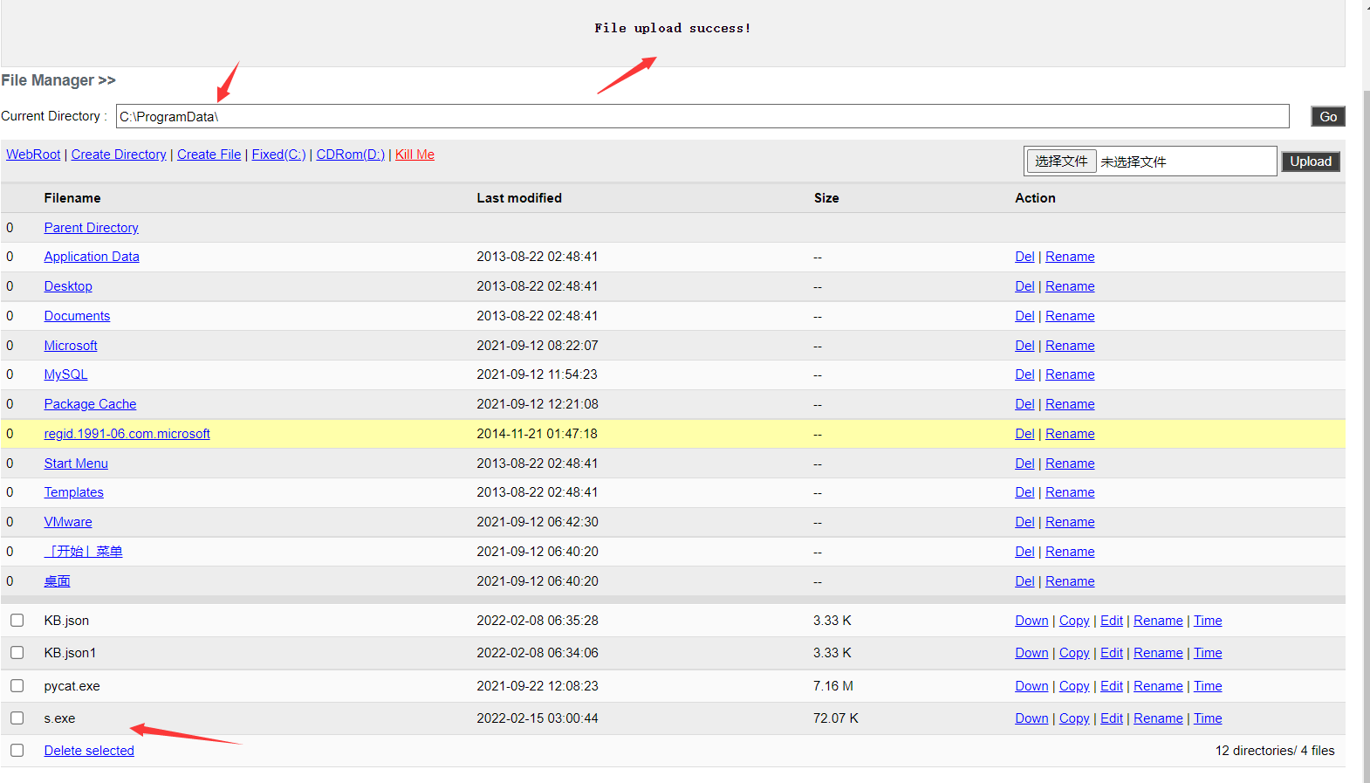Open the Microsoft folder
Image resolution: width=1370 pixels, height=783 pixels.
click(x=71, y=346)
